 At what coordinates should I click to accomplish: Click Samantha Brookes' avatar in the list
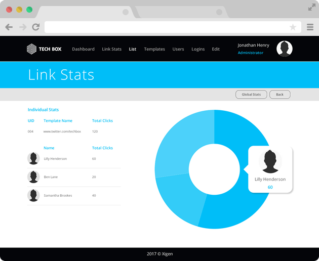click(33, 195)
